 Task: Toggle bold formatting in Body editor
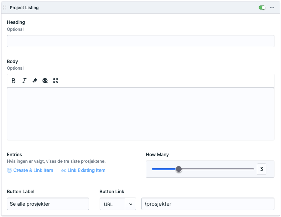[14, 81]
